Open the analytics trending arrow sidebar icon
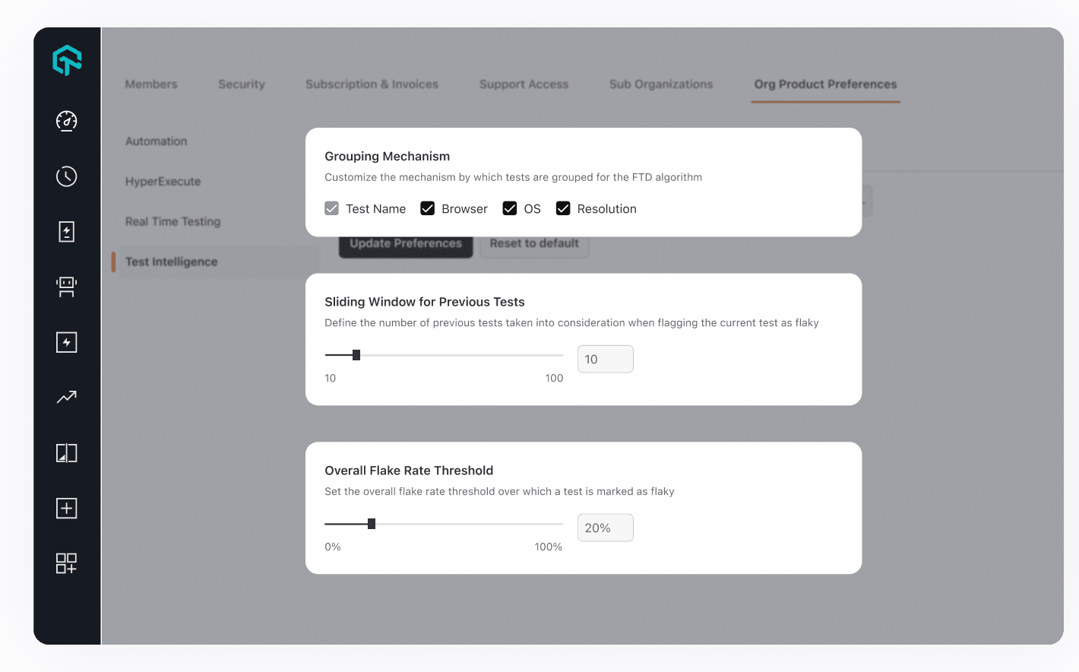Viewport: 1079px width, 672px height. (66, 397)
